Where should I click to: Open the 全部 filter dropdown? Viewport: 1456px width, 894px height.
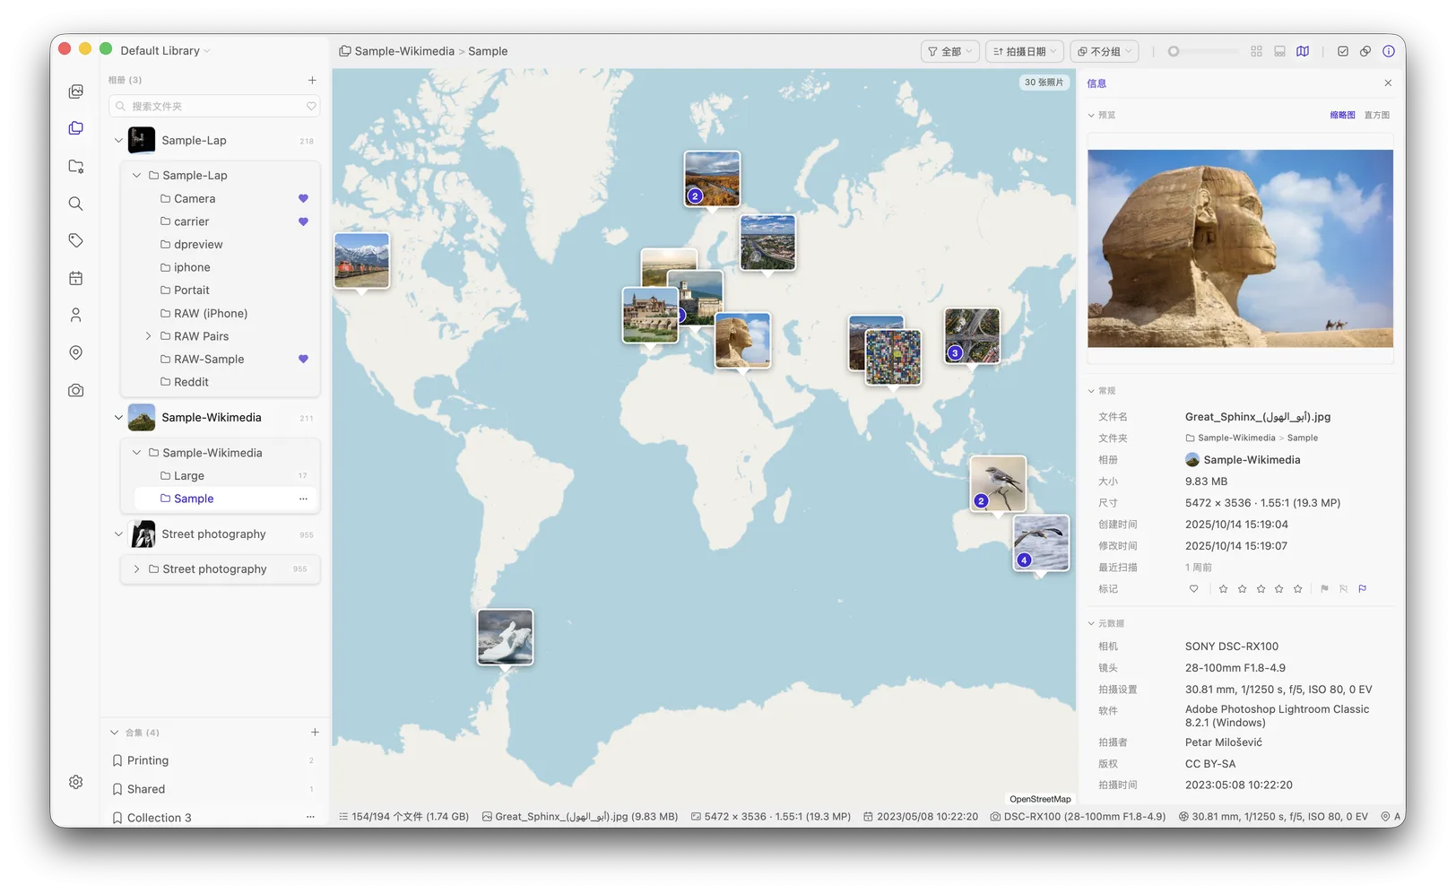[x=949, y=51]
